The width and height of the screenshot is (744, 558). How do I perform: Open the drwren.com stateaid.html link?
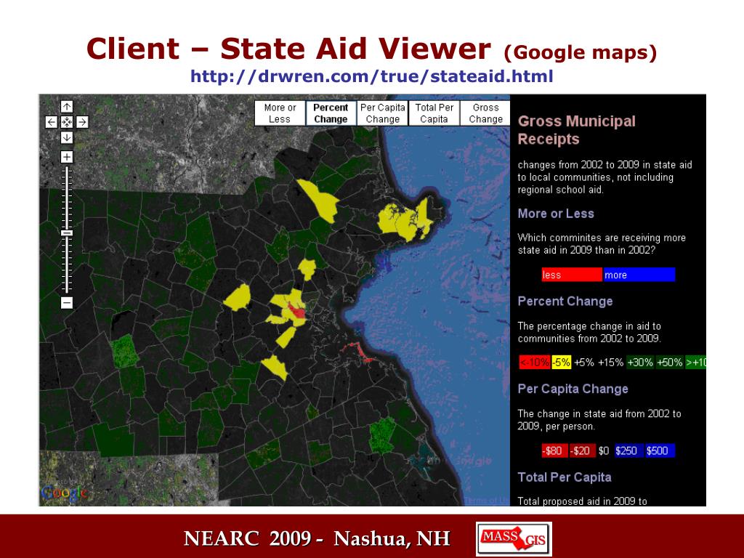(x=371, y=76)
